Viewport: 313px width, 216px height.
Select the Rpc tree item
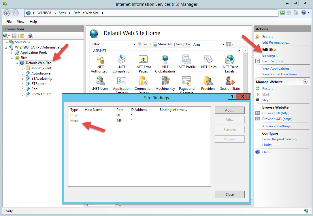34,89
